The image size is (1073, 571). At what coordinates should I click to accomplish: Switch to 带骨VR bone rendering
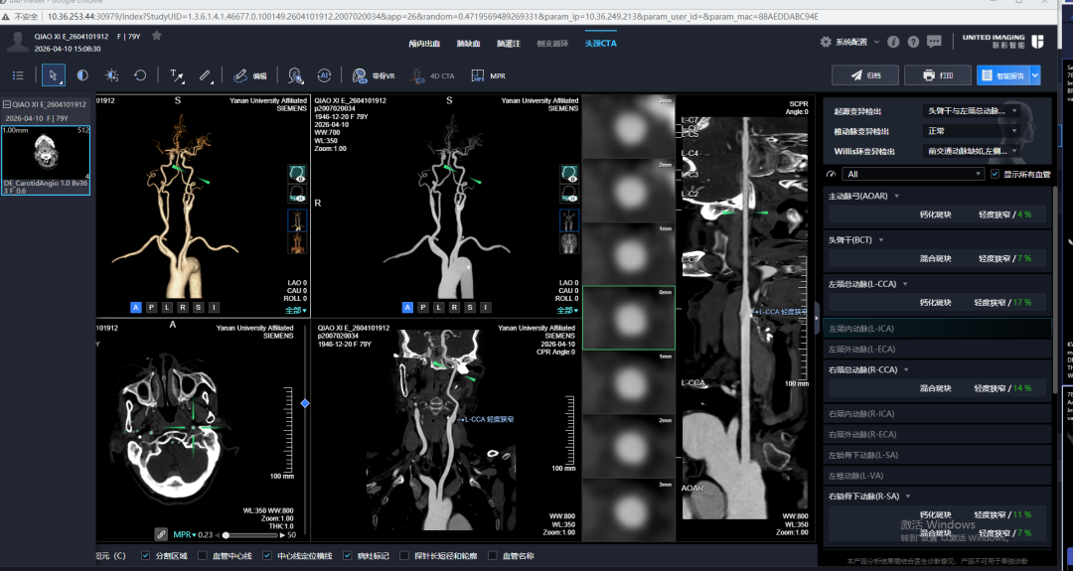374,75
